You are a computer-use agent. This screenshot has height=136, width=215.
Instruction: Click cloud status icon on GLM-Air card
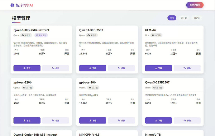coord(153,35)
